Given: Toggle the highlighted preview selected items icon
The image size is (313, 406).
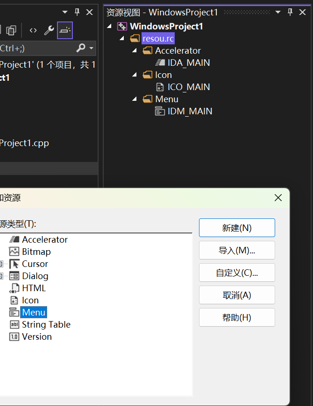Looking at the screenshot, I should [x=65, y=30].
